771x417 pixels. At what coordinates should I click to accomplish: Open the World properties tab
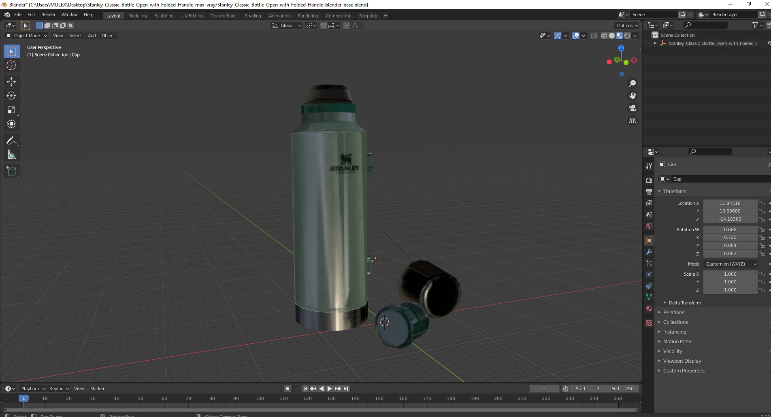pos(649,226)
